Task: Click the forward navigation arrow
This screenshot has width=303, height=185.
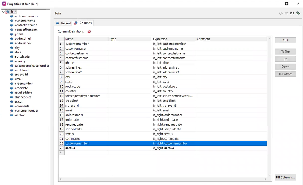Action: click(286, 13)
